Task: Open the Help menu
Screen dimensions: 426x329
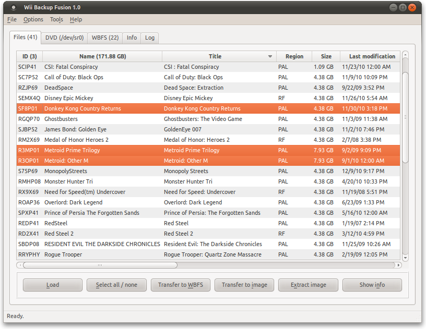Action: pos(76,19)
